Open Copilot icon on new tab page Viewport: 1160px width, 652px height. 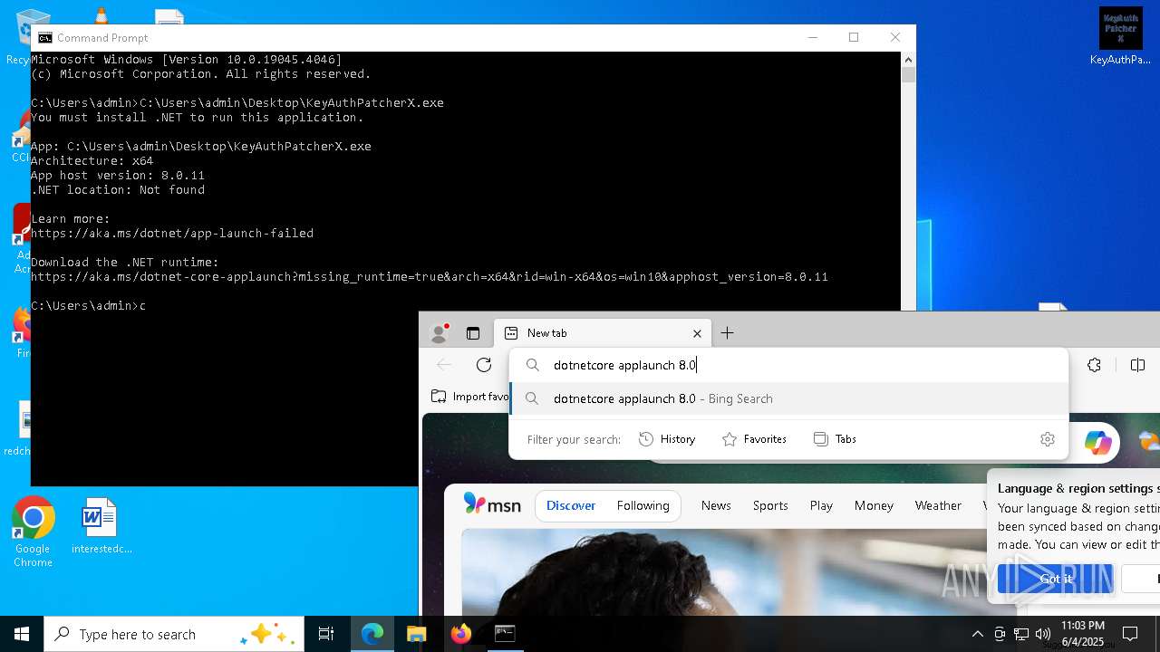click(1098, 443)
